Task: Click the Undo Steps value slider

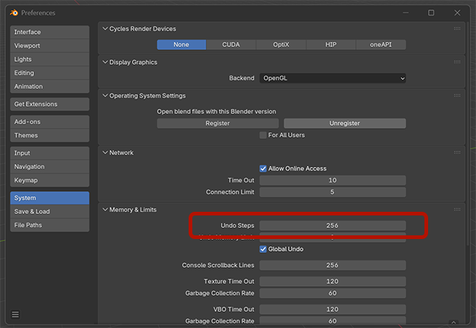Action: pyautogui.click(x=332, y=225)
